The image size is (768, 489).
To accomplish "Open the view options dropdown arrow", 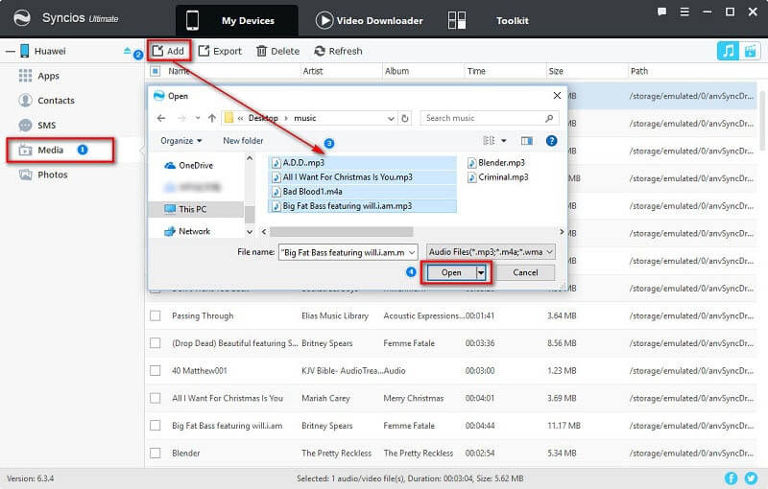I will (x=503, y=141).
